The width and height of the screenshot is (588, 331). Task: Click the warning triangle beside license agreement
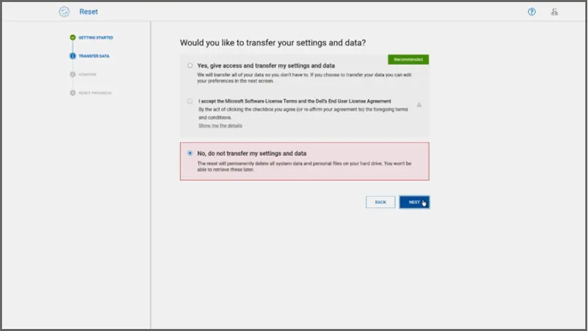click(419, 105)
